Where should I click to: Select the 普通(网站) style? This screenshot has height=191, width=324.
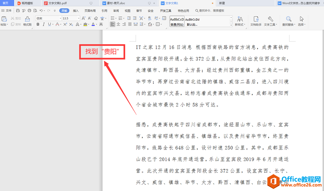click(x=177, y=22)
